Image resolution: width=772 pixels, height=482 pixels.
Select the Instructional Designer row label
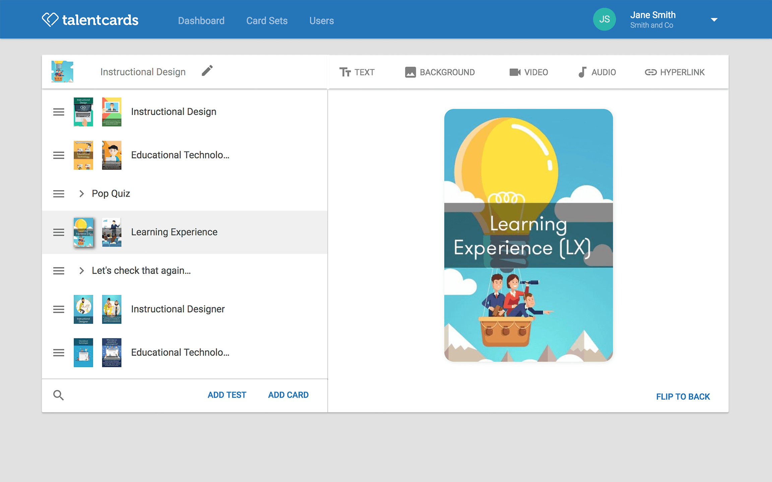(x=178, y=309)
